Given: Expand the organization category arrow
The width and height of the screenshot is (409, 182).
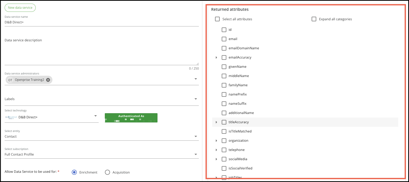Looking at the screenshot, I should tap(216, 141).
